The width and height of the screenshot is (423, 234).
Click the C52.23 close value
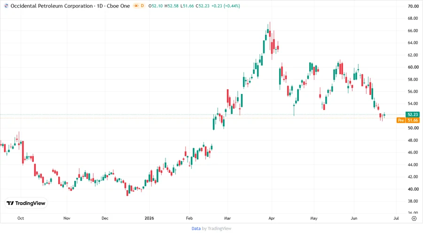click(203, 6)
